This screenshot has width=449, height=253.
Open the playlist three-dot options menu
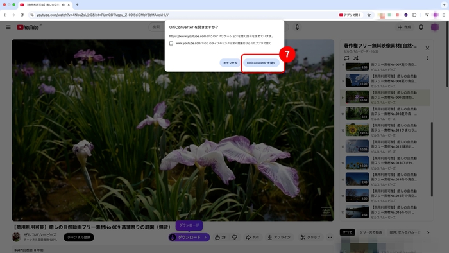tap(427, 58)
